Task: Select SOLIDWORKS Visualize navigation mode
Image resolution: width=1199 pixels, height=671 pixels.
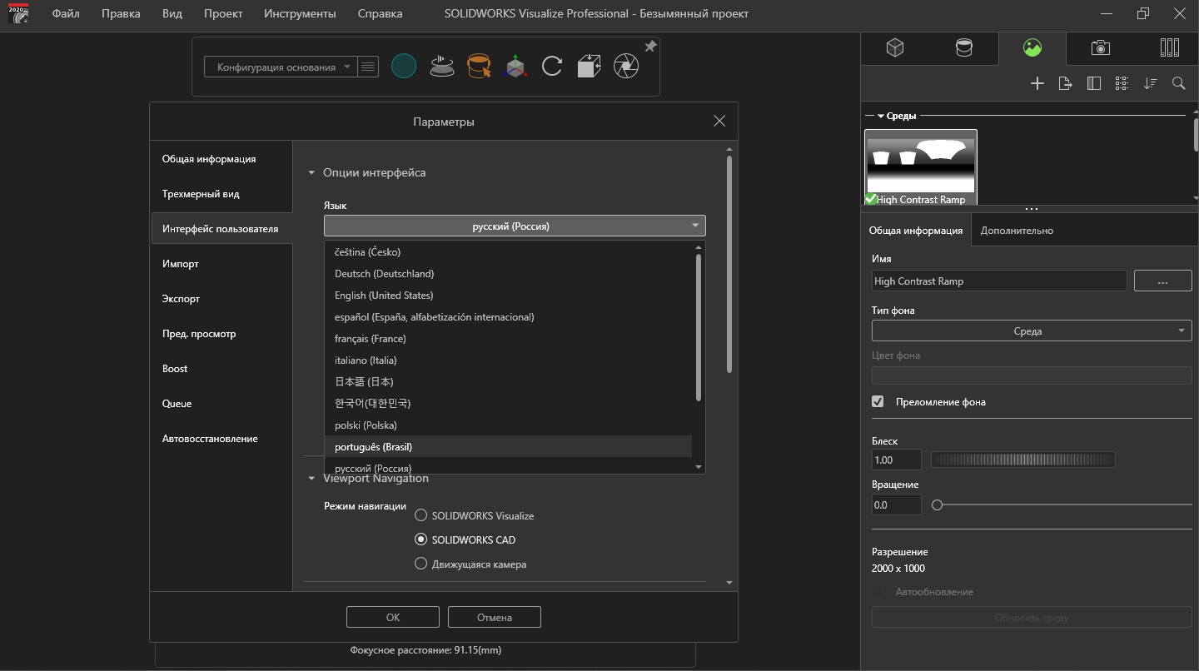Action: tap(421, 515)
